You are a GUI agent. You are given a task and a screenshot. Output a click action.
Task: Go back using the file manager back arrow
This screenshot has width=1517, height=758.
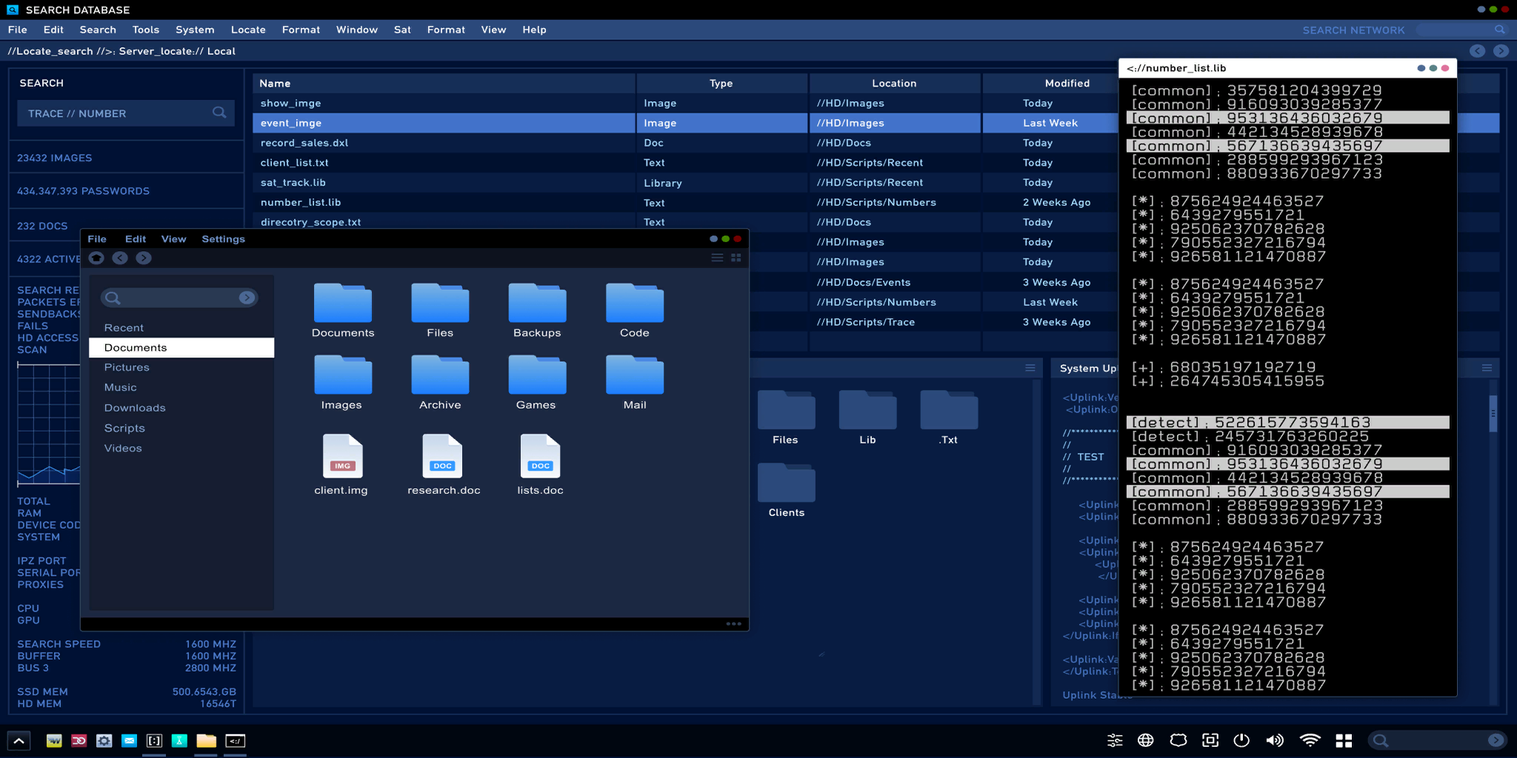point(120,258)
